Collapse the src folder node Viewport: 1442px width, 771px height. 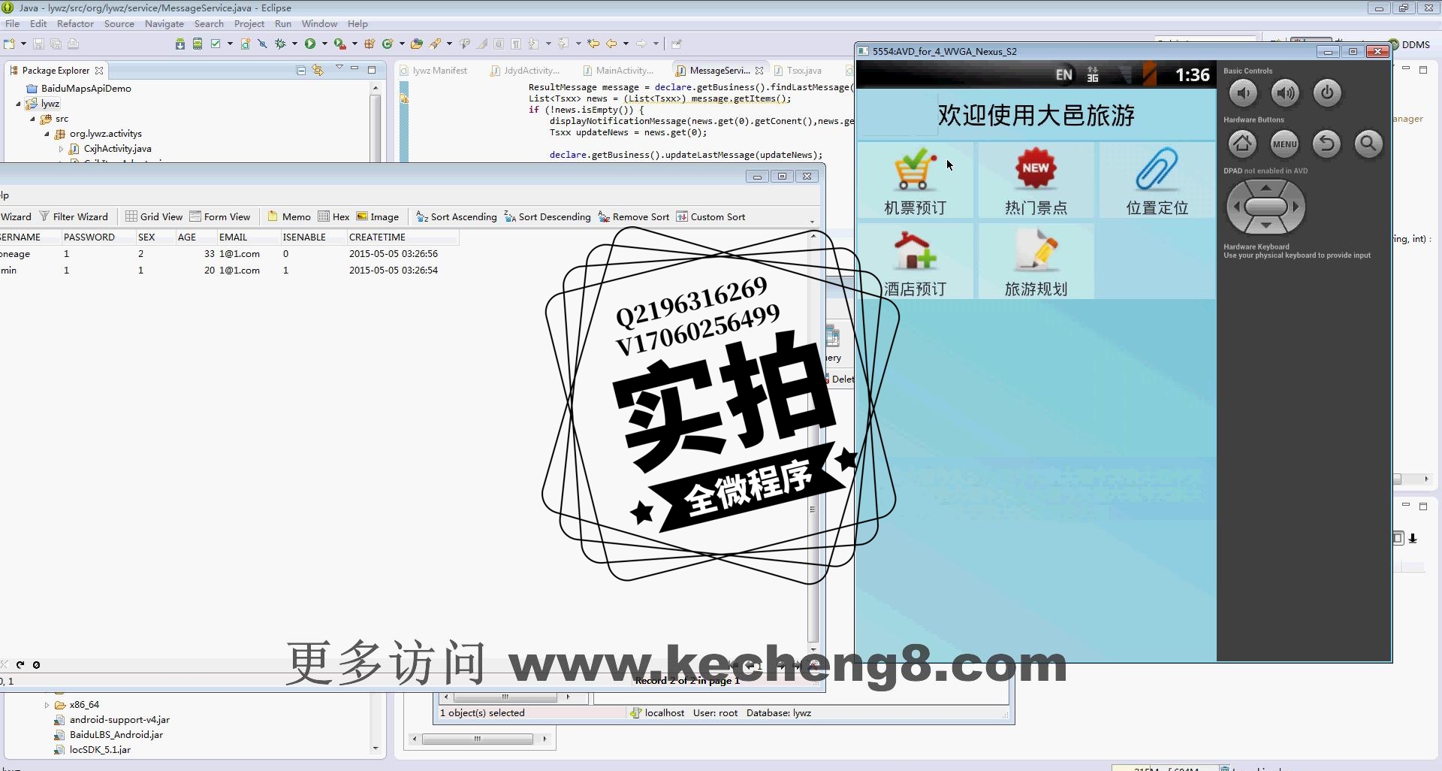32,119
